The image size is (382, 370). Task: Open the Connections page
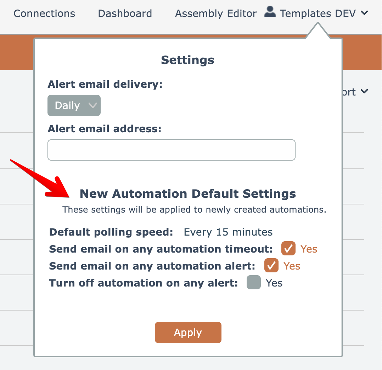click(44, 14)
